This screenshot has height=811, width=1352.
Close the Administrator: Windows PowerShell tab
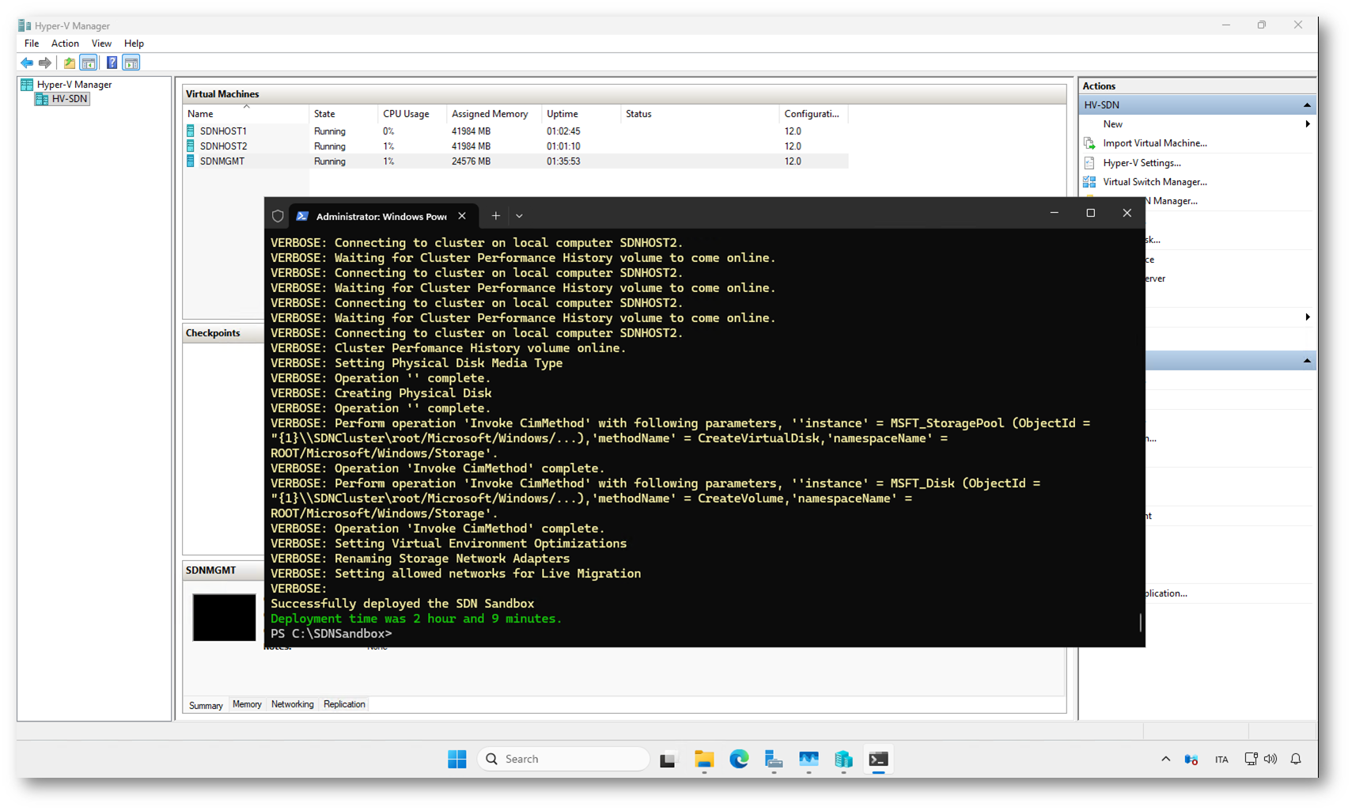click(x=462, y=216)
